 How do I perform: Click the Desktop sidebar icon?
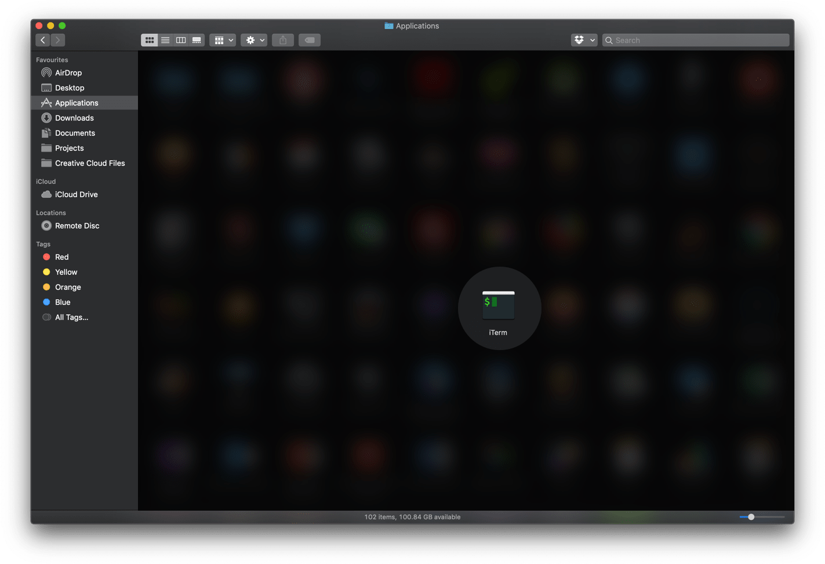pyautogui.click(x=46, y=88)
